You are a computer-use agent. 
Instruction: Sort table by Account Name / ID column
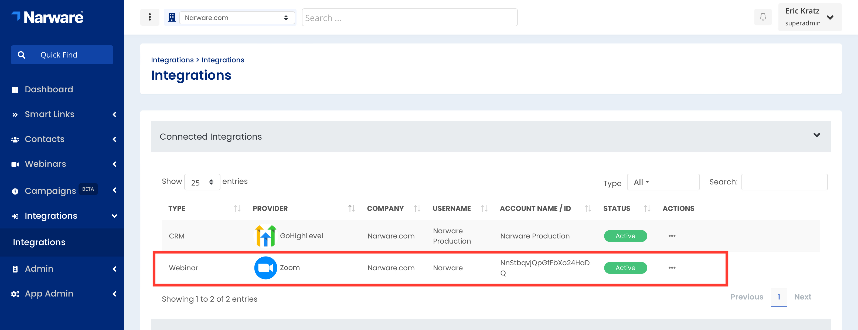(588, 208)
